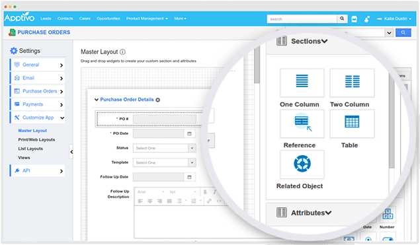Click the blue search button under header
Image resolution: width=420 pixels, height=245 pixels.
(x=403, y=32)
